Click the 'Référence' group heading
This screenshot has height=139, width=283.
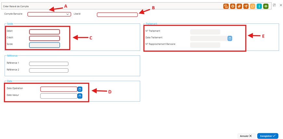[12, 56]
